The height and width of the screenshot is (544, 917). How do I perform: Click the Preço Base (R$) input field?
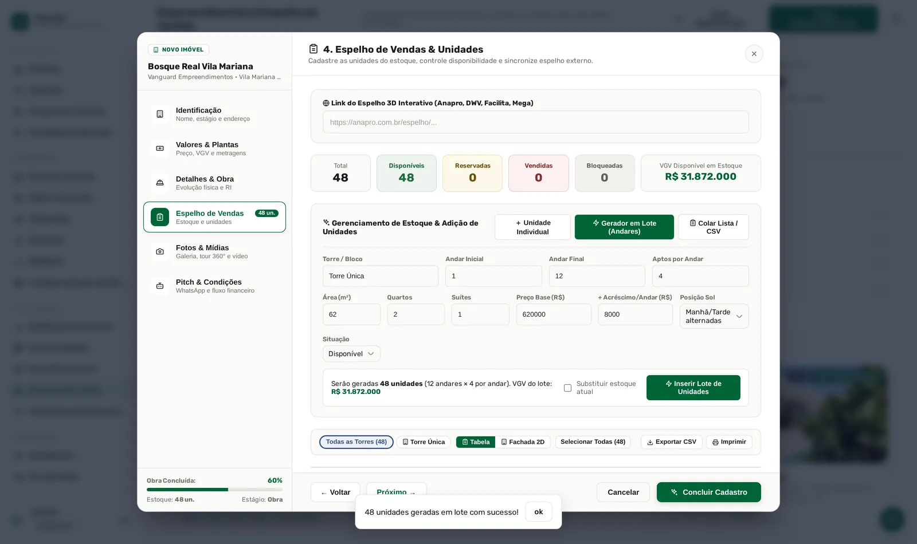click(x=554, y=314)
